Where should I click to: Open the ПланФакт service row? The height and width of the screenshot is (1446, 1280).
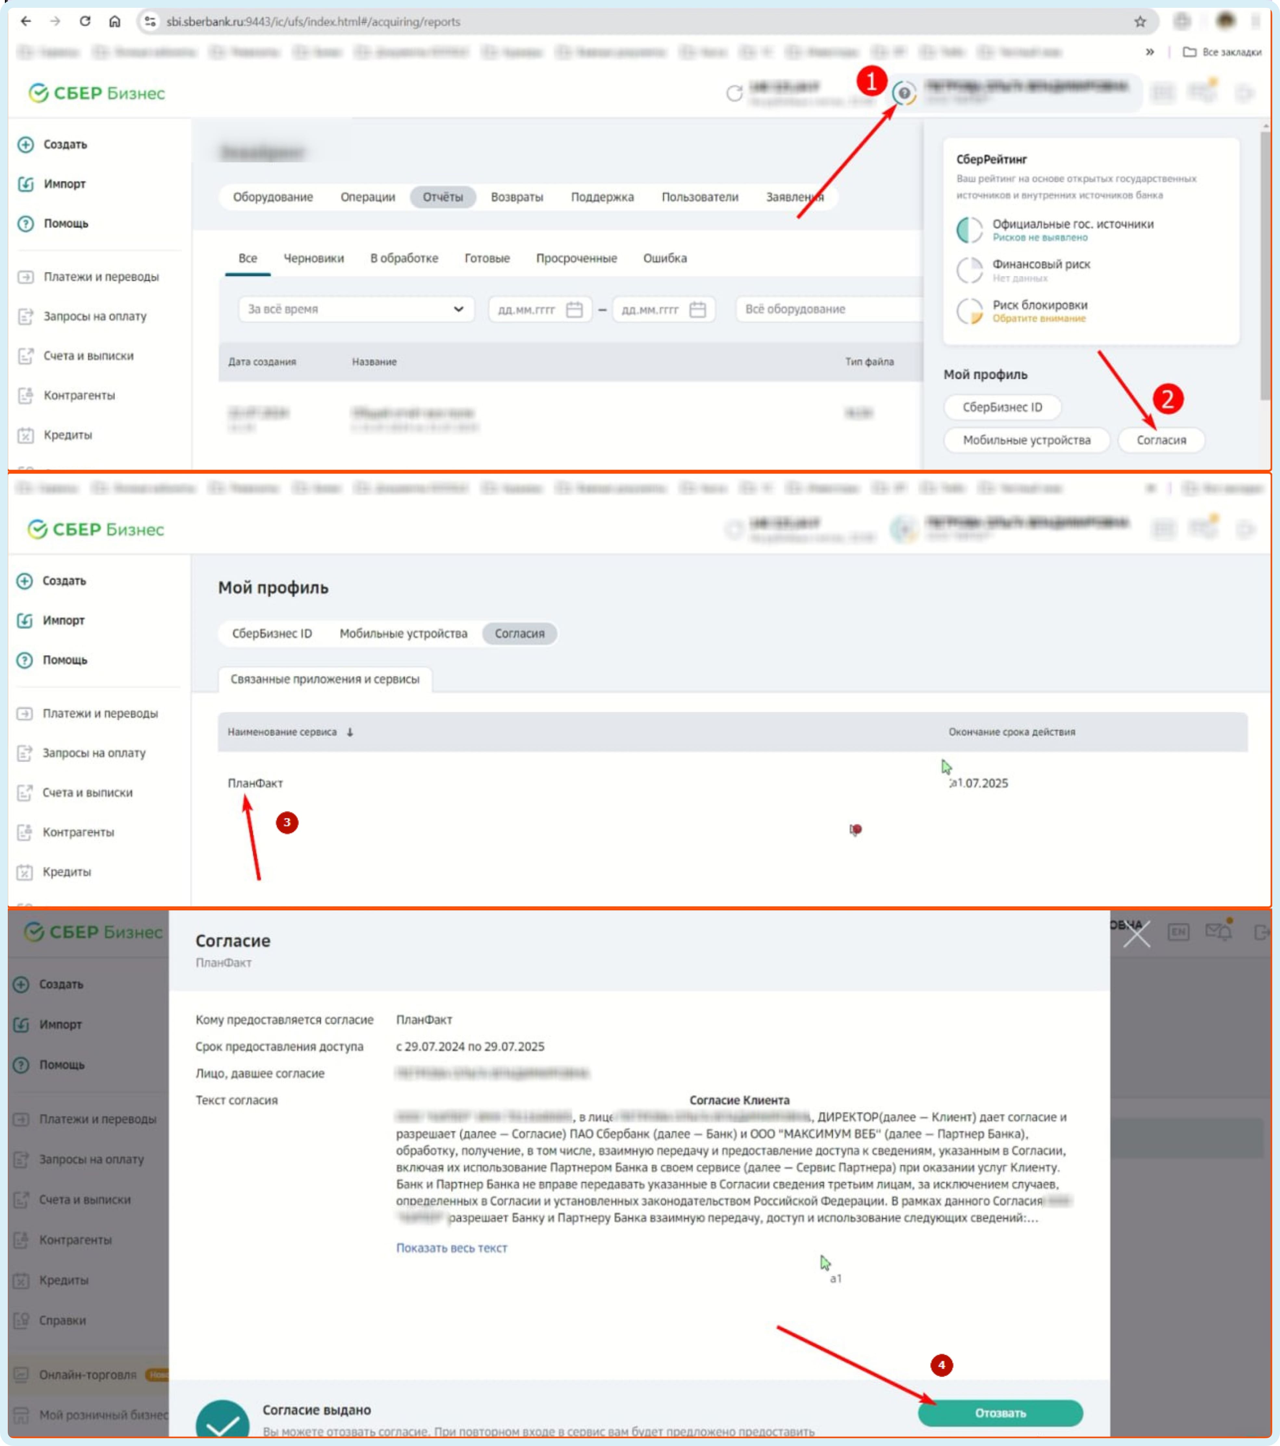(x=733, y=783)
